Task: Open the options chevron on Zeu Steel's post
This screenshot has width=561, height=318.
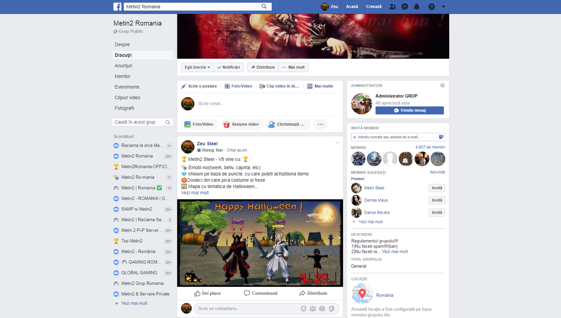Action: click(337, 142)
